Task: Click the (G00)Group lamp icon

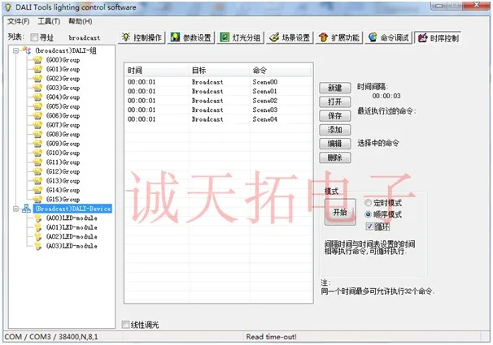Action: click(x=37, y=60)
